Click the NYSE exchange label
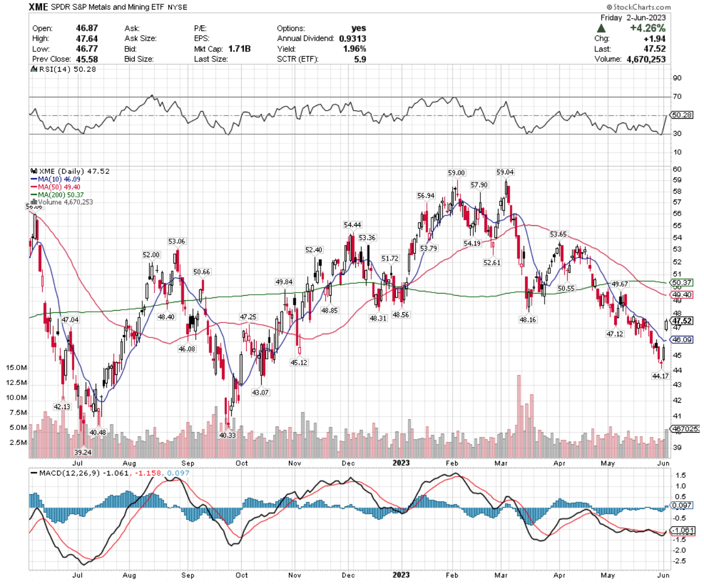The width and height of the screenshot is (704, 584). [x=178, y=7]
